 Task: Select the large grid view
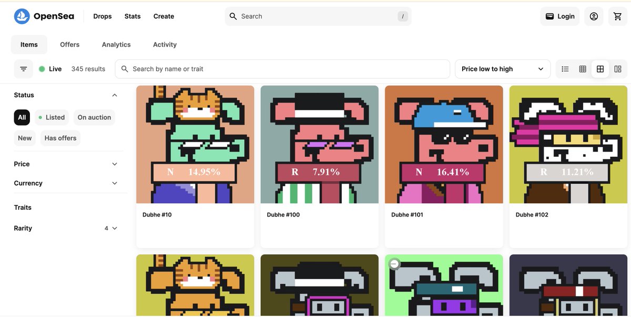(600, 69)
